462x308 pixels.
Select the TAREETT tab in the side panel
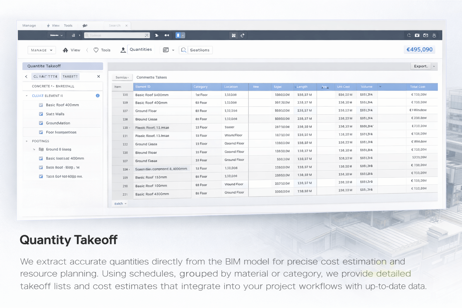coord(70,77)
